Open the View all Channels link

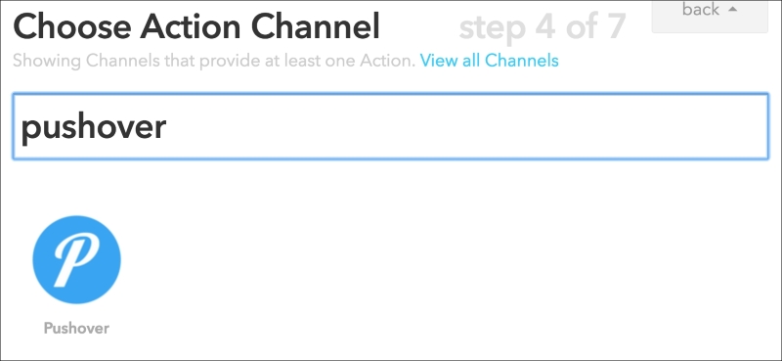point(490,61)
